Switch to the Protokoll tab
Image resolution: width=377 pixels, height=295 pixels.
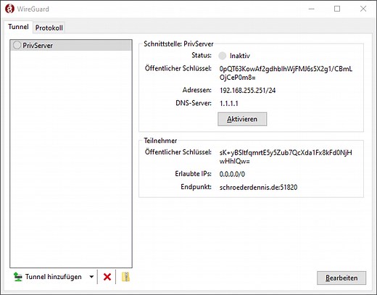[49, 28]
